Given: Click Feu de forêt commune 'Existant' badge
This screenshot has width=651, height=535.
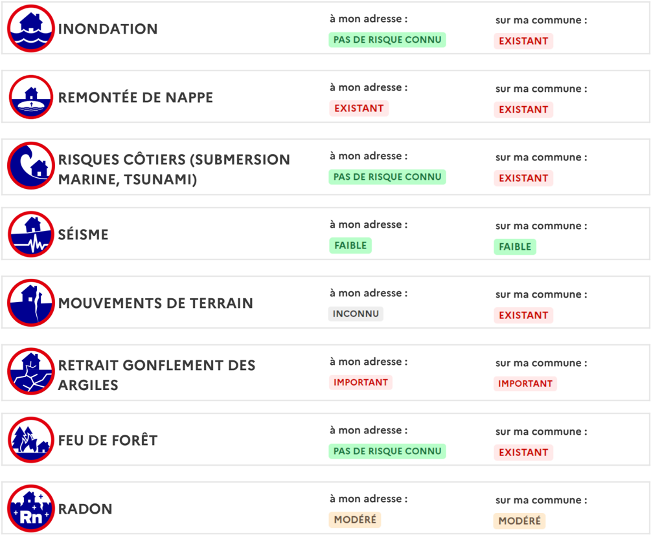Looking at the screenshot, I should pyautogui.click(x=523, y=453).
